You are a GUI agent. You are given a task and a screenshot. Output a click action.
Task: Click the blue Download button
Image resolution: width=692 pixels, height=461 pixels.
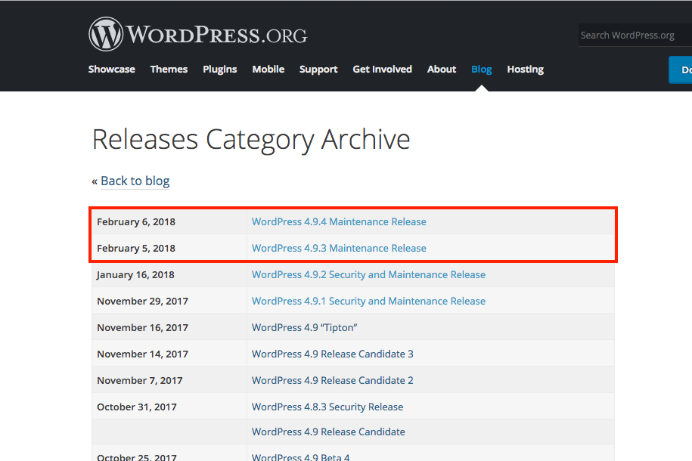681,70
